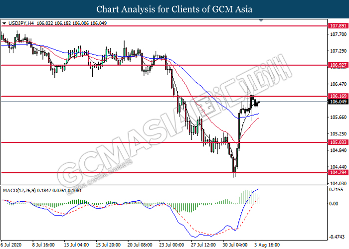Click the 27 Jul 12:00 time label
The image size is (349, 249).
click(x=203, y=245)
